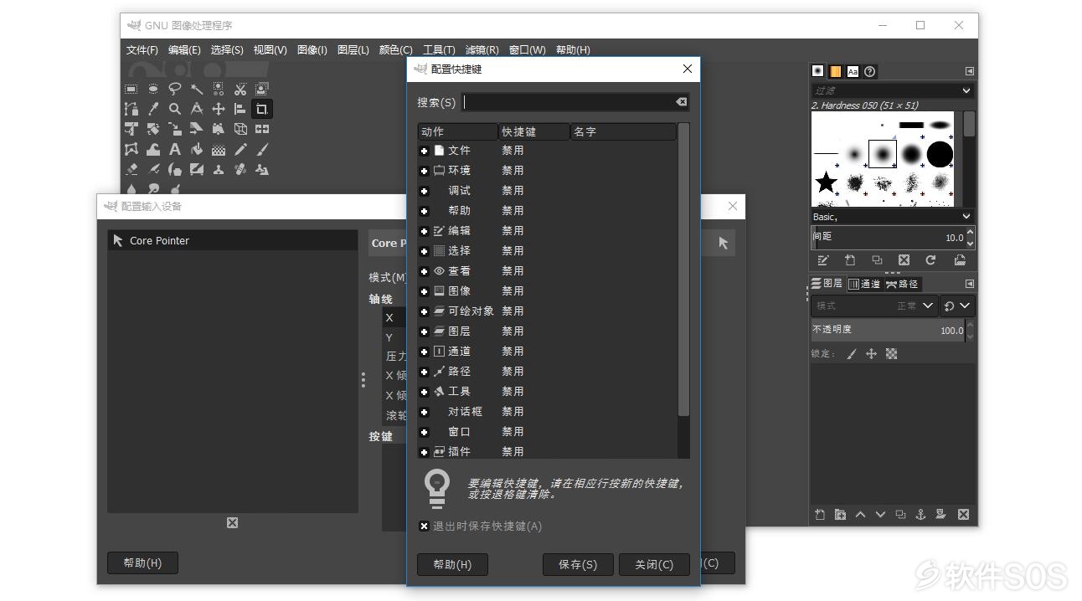Select the black star brush thumbnail

(x=826, y=181)
